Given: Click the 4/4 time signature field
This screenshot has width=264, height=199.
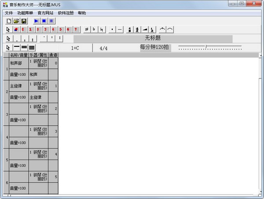Looking at the screenshot, I should tap(103, 48).
